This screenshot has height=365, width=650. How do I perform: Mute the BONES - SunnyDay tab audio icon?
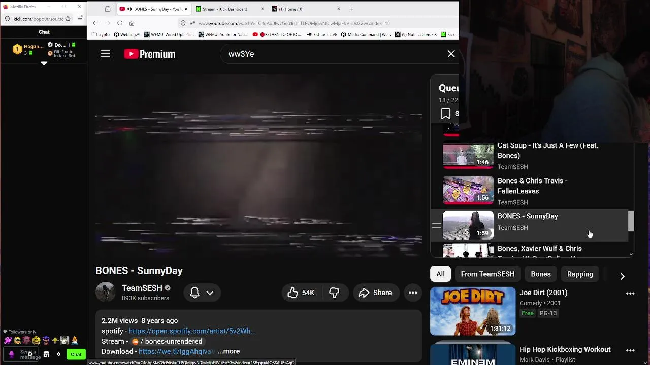pyautogui.click(x=129, y=9)
